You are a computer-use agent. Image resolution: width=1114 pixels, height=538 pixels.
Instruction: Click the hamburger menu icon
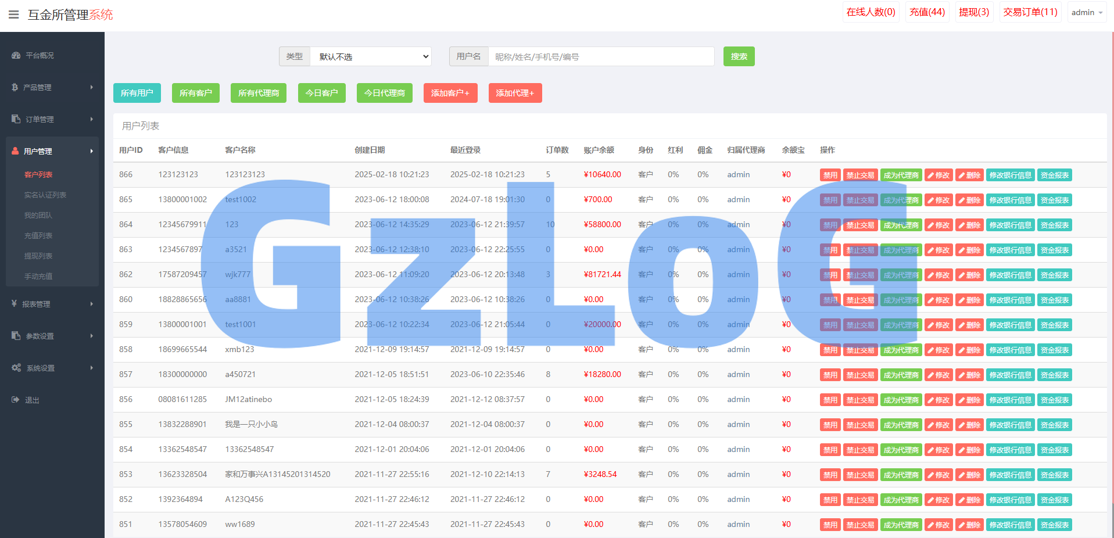click(14, 15)
